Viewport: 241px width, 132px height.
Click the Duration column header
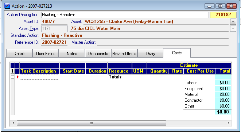coord(96,71)
